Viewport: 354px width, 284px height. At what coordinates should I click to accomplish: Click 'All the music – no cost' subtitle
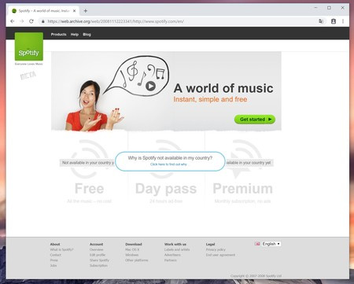click(89, 201)
